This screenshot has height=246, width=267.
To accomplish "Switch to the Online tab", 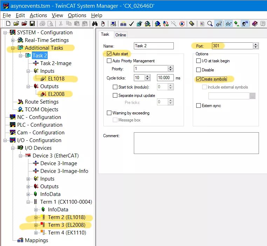I will pyautogui.click(x=121, y=35).
